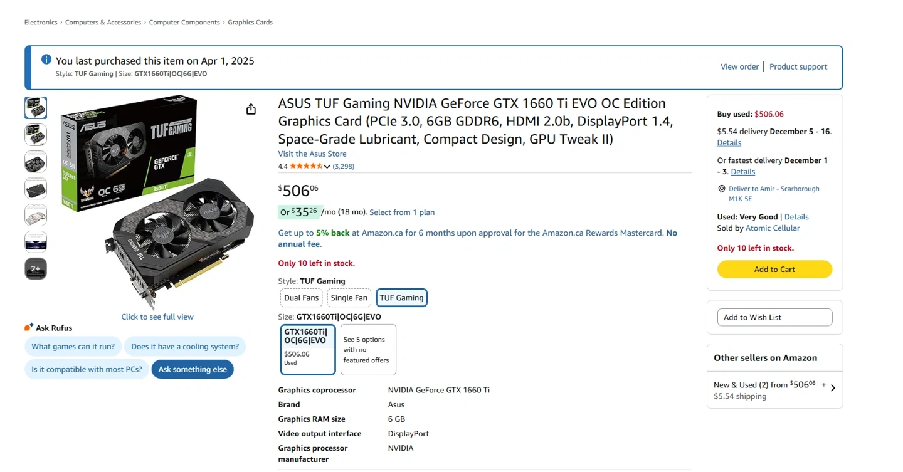The height and width of the screenshot is (472, 903).
Task: Select the Single Fan style option
Action: pyautogui.click(x=349, y=298)
